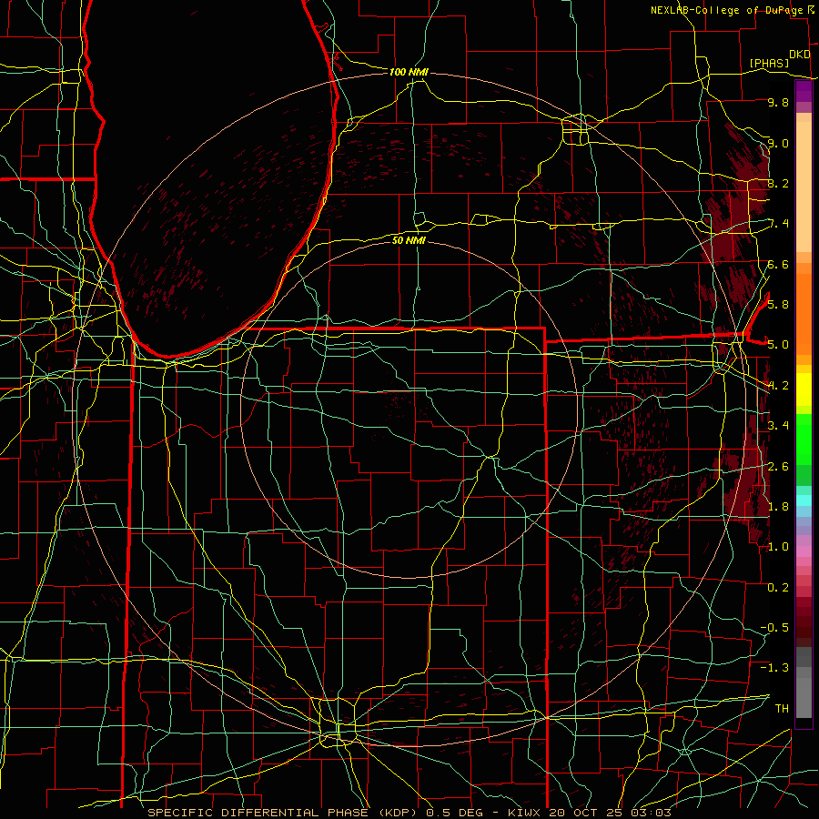Pick the peach segment of the color bar
Screen dimensions: 819x819
pos(804,188)
